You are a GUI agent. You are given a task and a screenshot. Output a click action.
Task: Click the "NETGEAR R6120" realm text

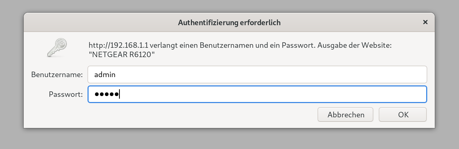(x=122, y=55)
